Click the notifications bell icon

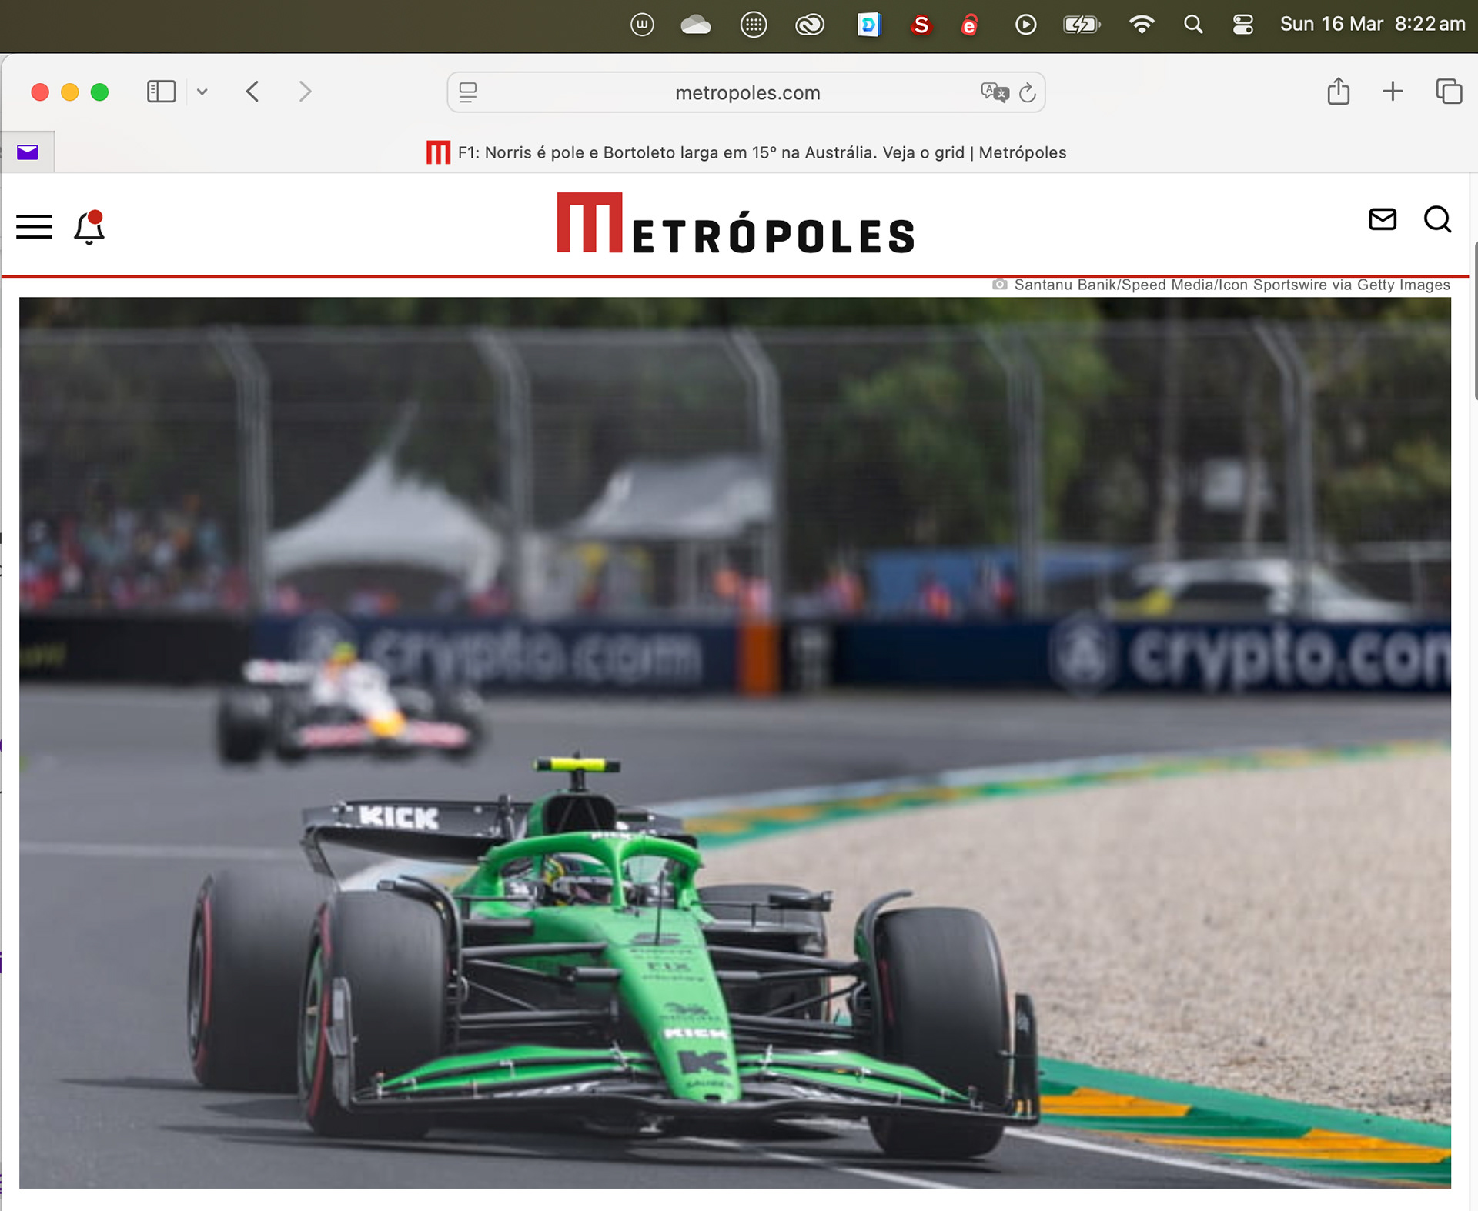point(89,227)
